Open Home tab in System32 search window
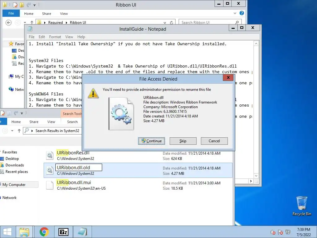Image resolution: width=317 pixels, height=238 pixels. coord(16,122)
